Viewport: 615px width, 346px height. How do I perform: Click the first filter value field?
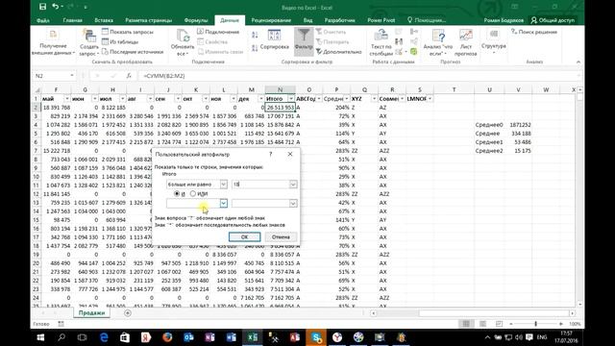260,184
